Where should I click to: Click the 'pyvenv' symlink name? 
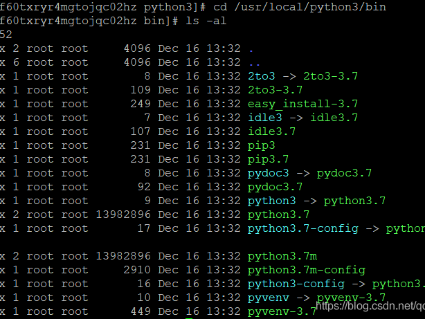pyautogui.click(x=269, y=298)
